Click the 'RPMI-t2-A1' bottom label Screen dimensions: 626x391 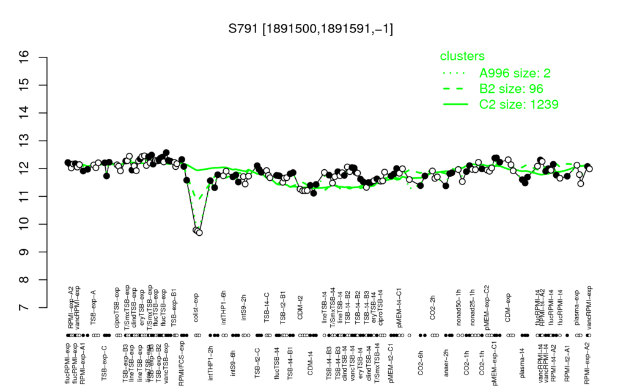[567, 362]
